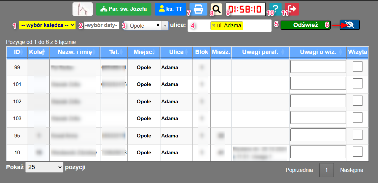Clear the Opole selection with x
378x183 pixels.
point(158,25)
